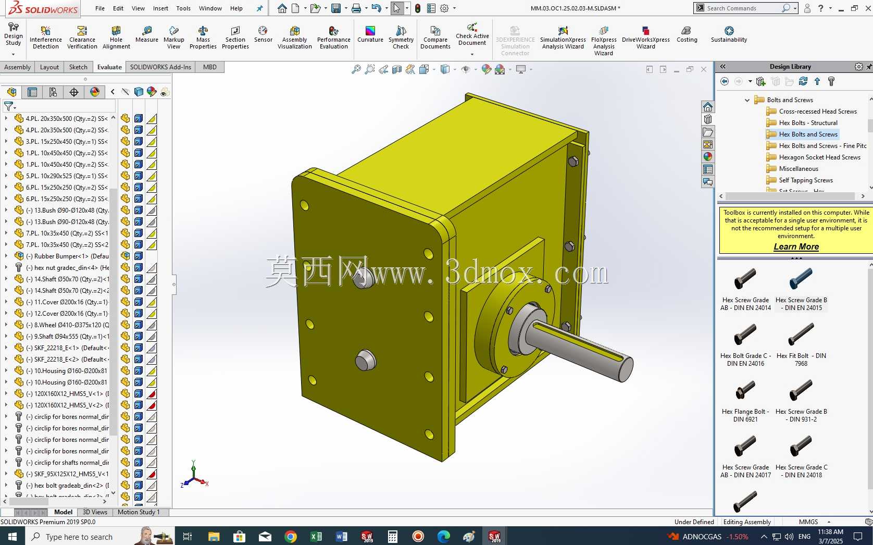Open Sensor tool
Image resolution: width=873 pixels, height=545 pixels.
(263, 34)
